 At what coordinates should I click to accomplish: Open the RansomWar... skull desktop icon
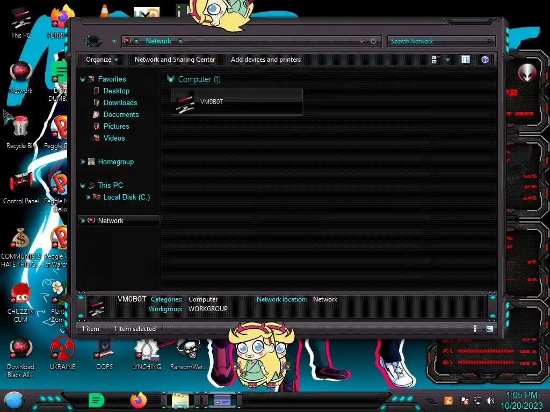pyautogui.click(x=189, y=354)
